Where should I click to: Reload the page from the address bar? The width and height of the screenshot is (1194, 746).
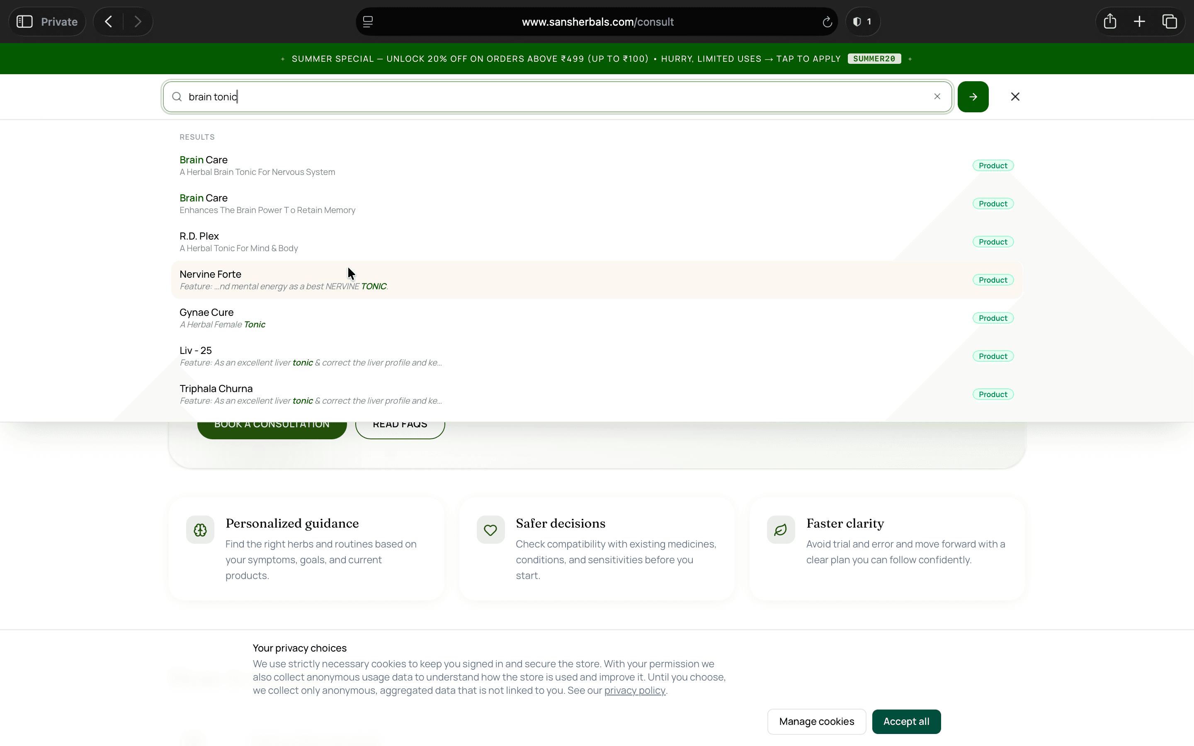pos(827,22)
